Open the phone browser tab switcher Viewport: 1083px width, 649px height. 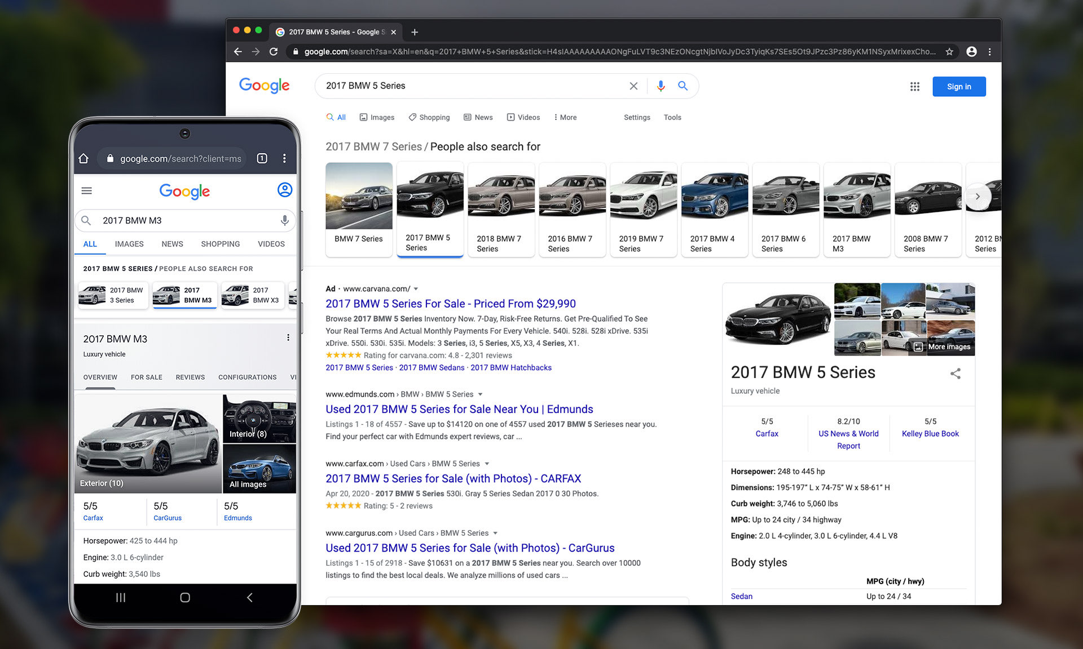pyautogui.click(x=262, y=158)
